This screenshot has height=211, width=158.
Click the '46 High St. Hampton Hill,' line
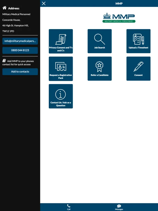coord(15,26)
